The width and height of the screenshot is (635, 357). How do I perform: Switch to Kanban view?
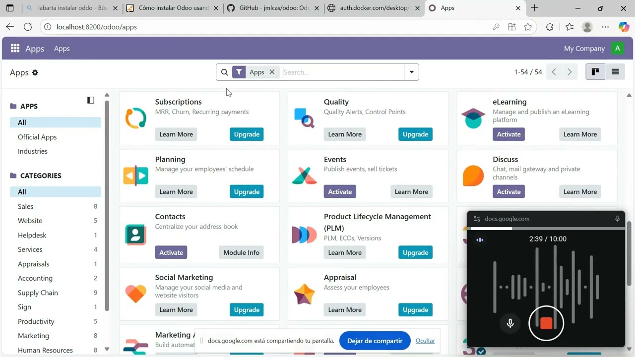[595, 72]
